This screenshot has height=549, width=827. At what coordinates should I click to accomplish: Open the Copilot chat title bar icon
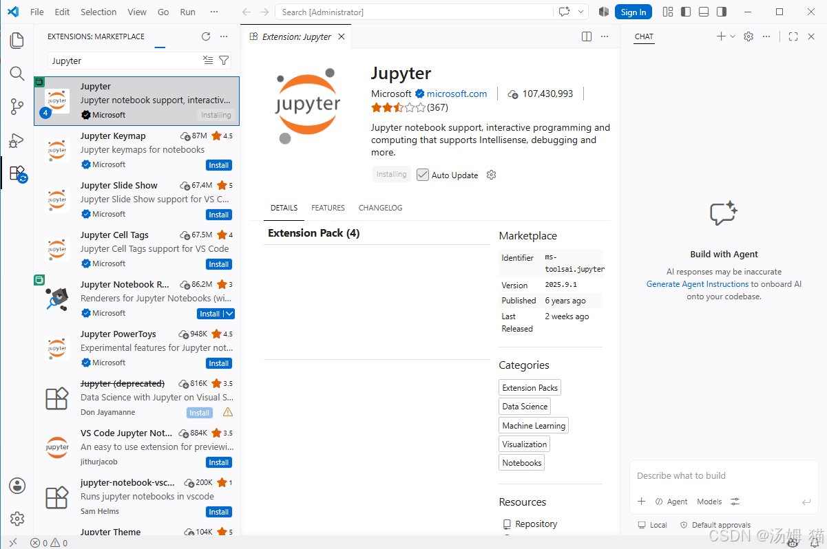(565, 12)
